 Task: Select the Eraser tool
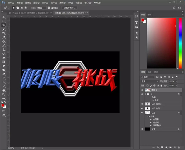point(4,58)
